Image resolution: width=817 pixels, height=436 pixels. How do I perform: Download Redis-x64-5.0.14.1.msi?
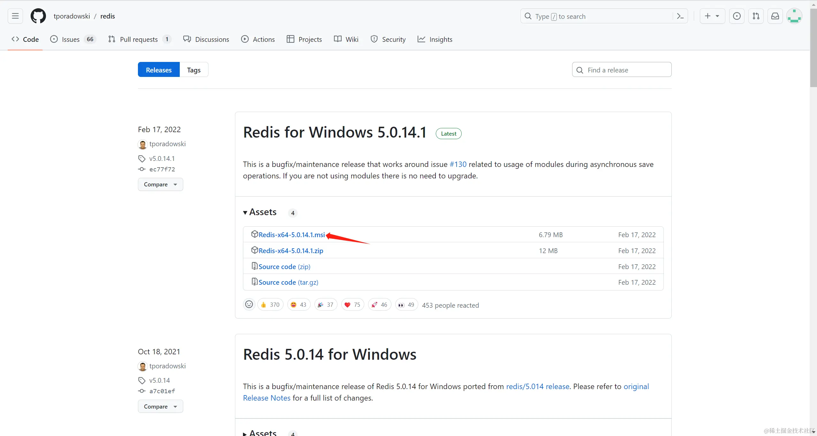[x=291, y=235]
